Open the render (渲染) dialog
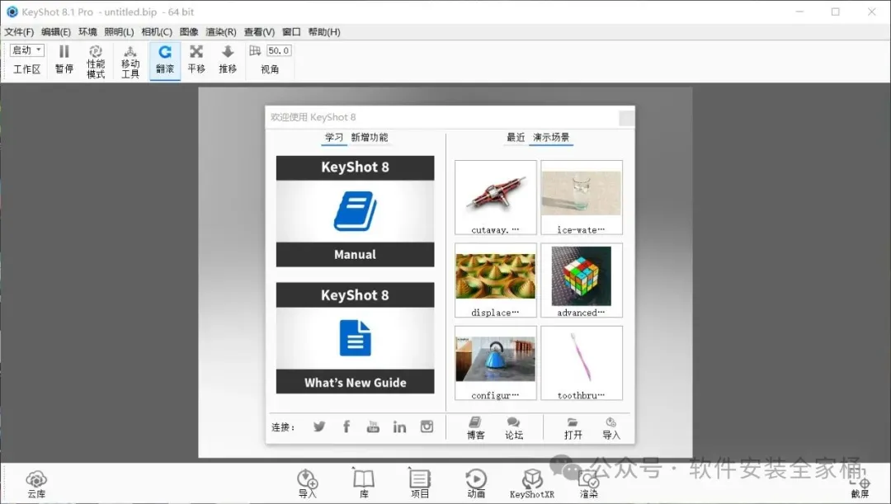Screen dimensions: 891x504 click(589, 484)
